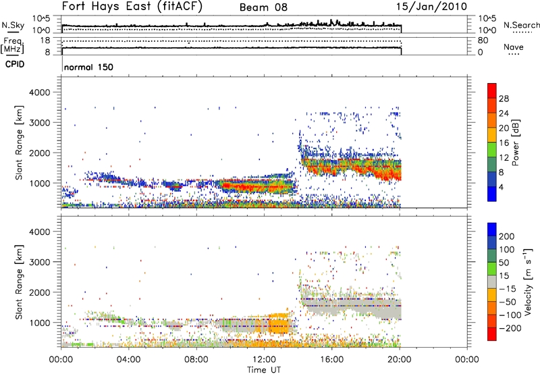This screenshot has width=540, height=374.
Task: Click the bright blue bottom segment of the Power colorbar
Action: (492, 194)
